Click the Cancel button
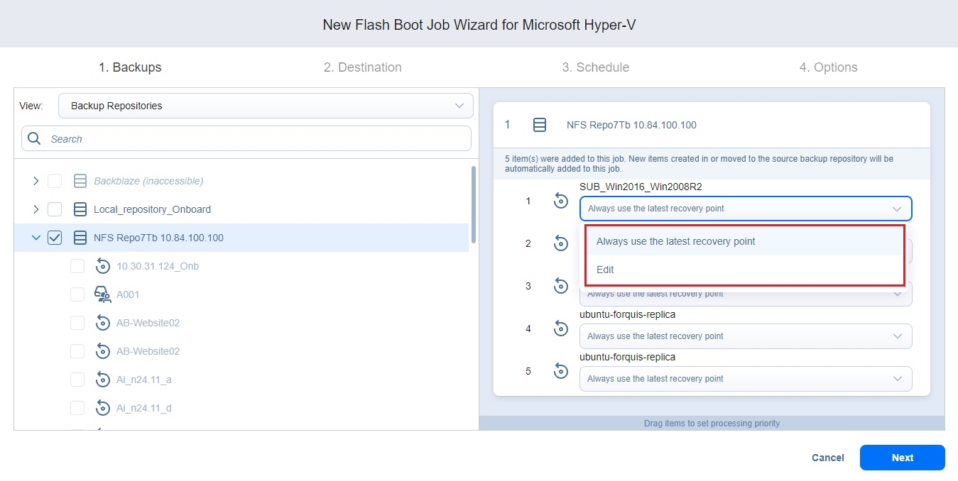The image size is (958, 481). click(x=827, y=458)
